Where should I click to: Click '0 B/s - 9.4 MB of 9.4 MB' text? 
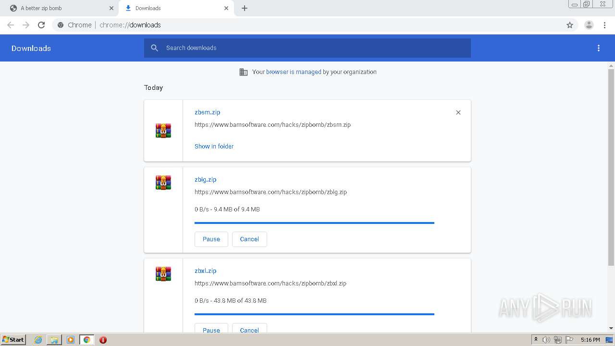[x=227, y=210]
